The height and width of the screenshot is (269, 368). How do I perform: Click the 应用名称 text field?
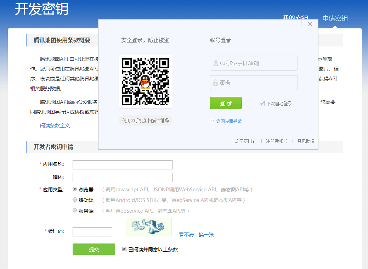(123, 165)
